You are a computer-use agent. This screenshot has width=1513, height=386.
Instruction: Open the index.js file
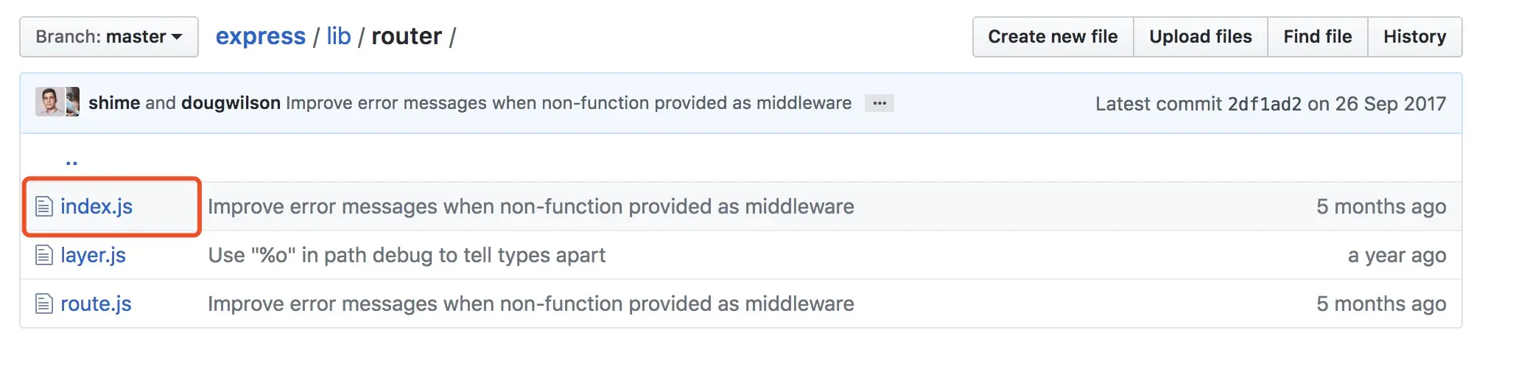click(96, 207)
